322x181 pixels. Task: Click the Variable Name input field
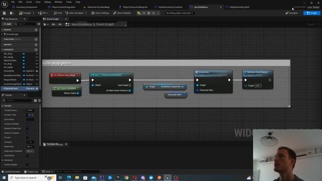click(x=30, y=111)
